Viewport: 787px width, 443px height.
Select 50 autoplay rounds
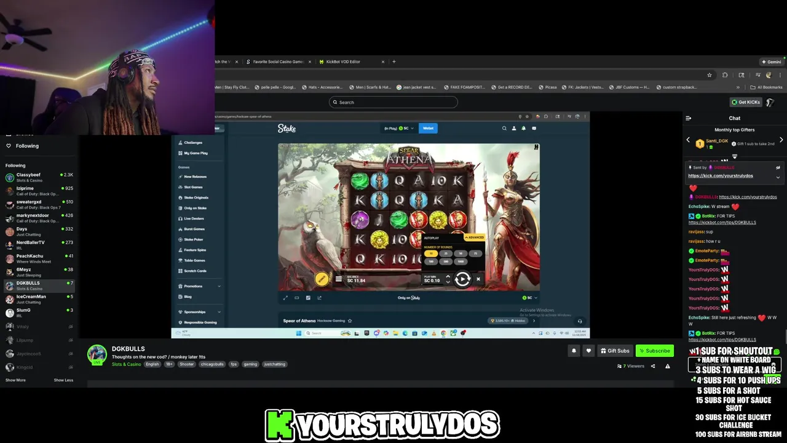click(461, 253)
